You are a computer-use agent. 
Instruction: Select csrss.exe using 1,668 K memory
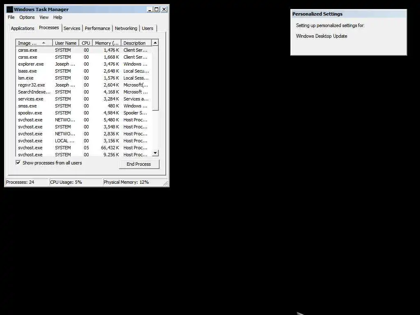click(84, 57)
